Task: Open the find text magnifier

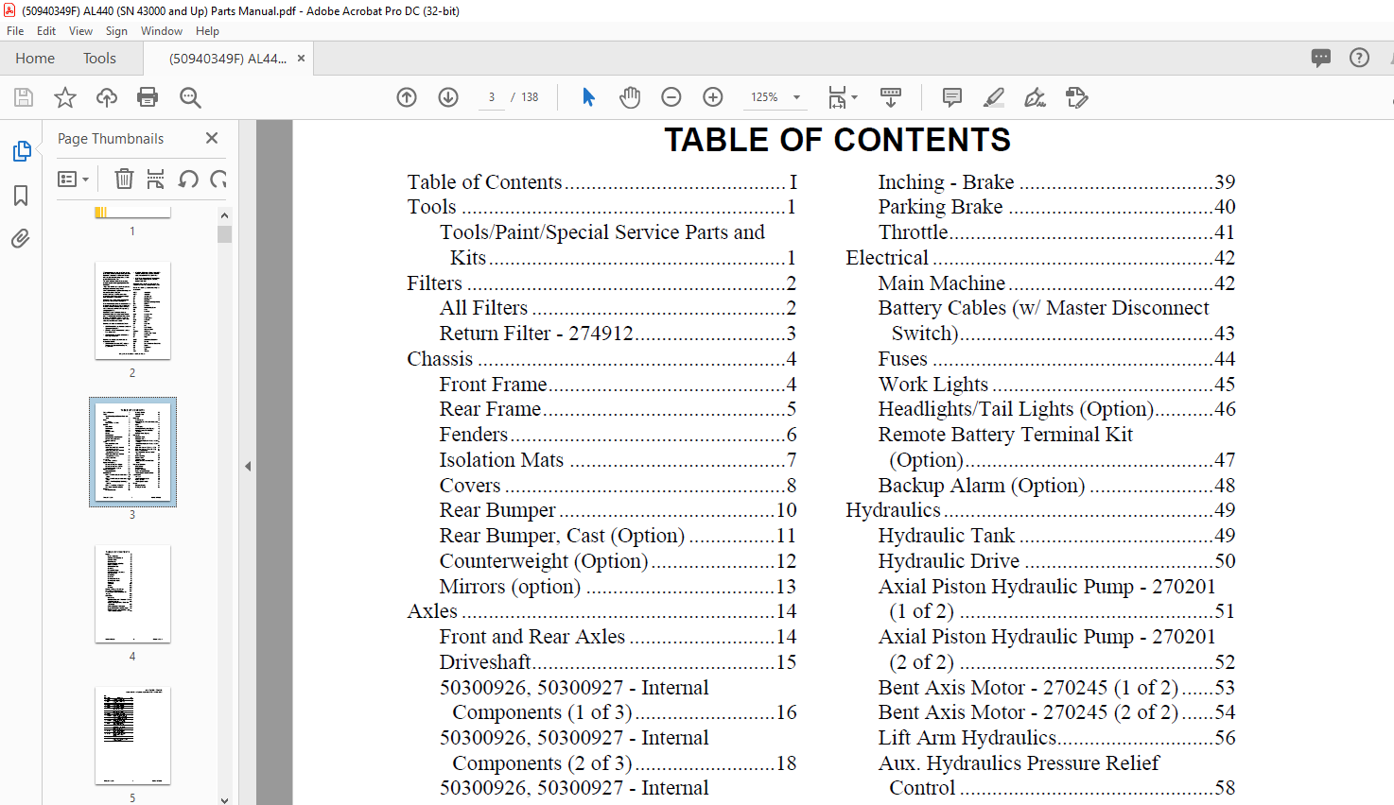Action: (x=190, y=97)
